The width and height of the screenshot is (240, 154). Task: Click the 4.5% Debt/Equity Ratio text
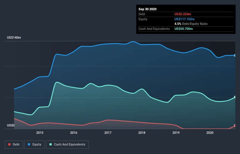point(191,24)
